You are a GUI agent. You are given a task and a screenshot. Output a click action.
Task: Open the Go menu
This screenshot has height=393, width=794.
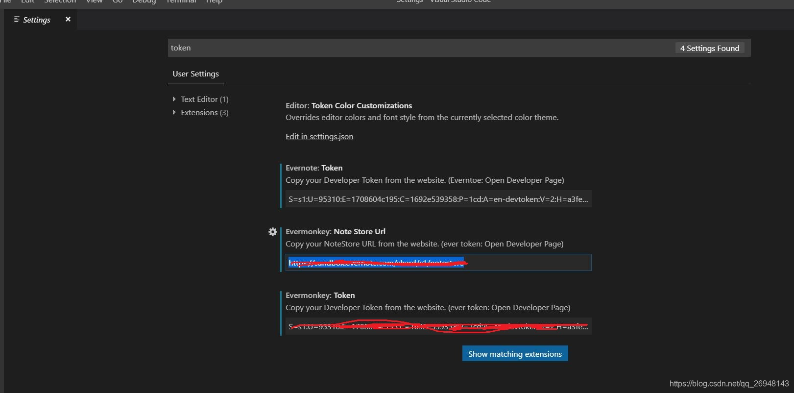click(x=118, y=1)
